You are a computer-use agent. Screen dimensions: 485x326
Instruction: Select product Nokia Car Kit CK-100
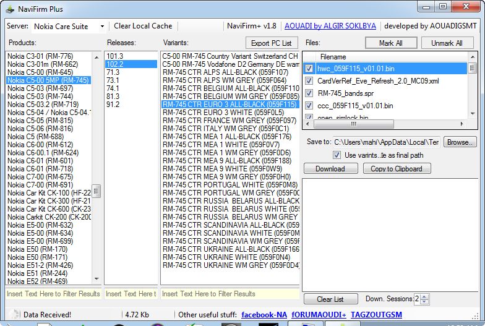[x=48, y=193]
